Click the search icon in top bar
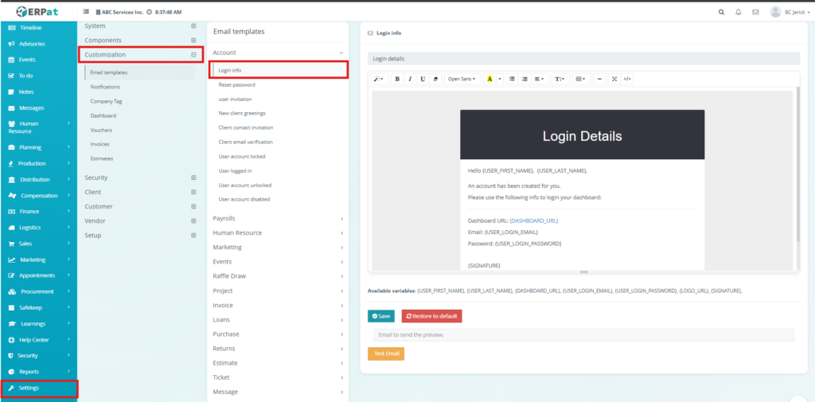The height and width of the screenshot is (402, 815). tap(722, 12)
